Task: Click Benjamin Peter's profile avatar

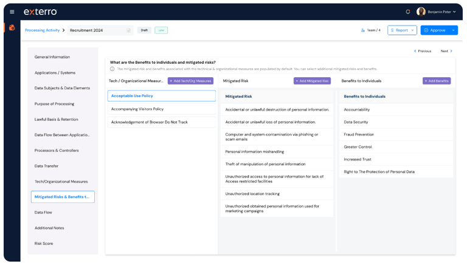Action: (421, 12)
